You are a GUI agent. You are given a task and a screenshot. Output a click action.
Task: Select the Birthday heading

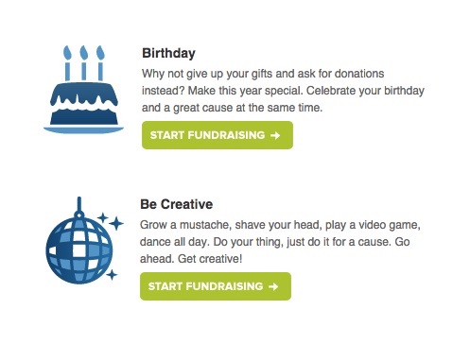click(168, 53)
